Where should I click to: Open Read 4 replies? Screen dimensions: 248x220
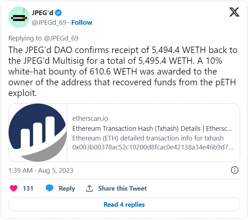(x=124, y=204)
